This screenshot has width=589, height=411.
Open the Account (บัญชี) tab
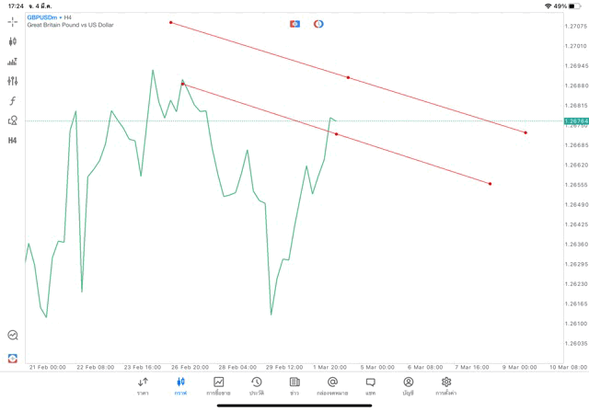tap(408, 386)
